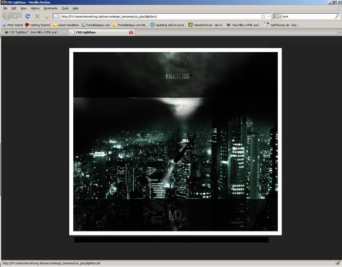Open the Latest Headlines bookmark
The height and width of the screenshot is (267, 342).
66,25
